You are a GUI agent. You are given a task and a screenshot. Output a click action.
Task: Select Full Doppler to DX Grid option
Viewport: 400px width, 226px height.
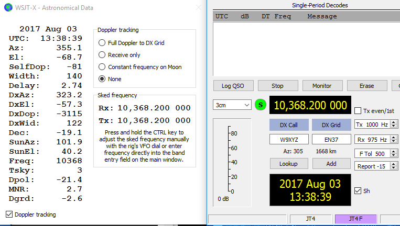coord(102,43)
